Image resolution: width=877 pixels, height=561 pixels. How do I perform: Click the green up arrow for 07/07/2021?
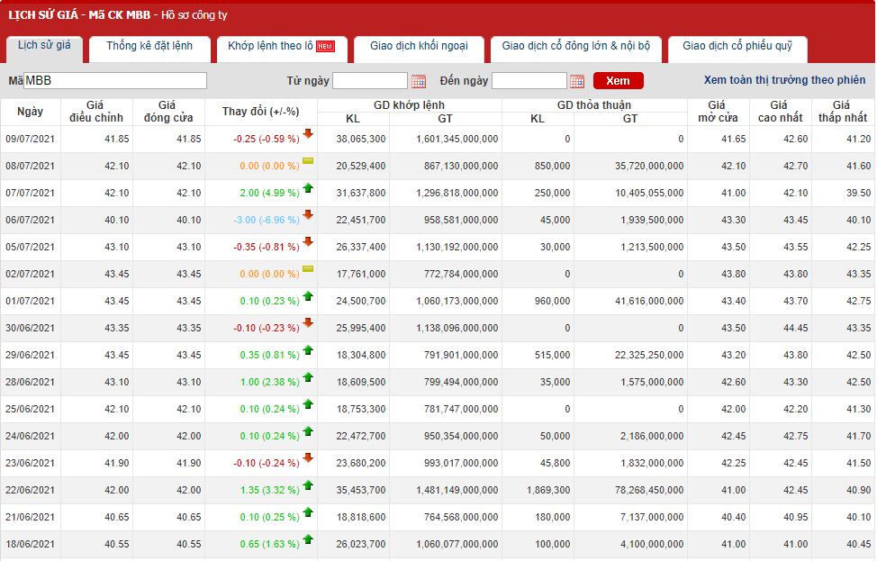click(308, 188)
